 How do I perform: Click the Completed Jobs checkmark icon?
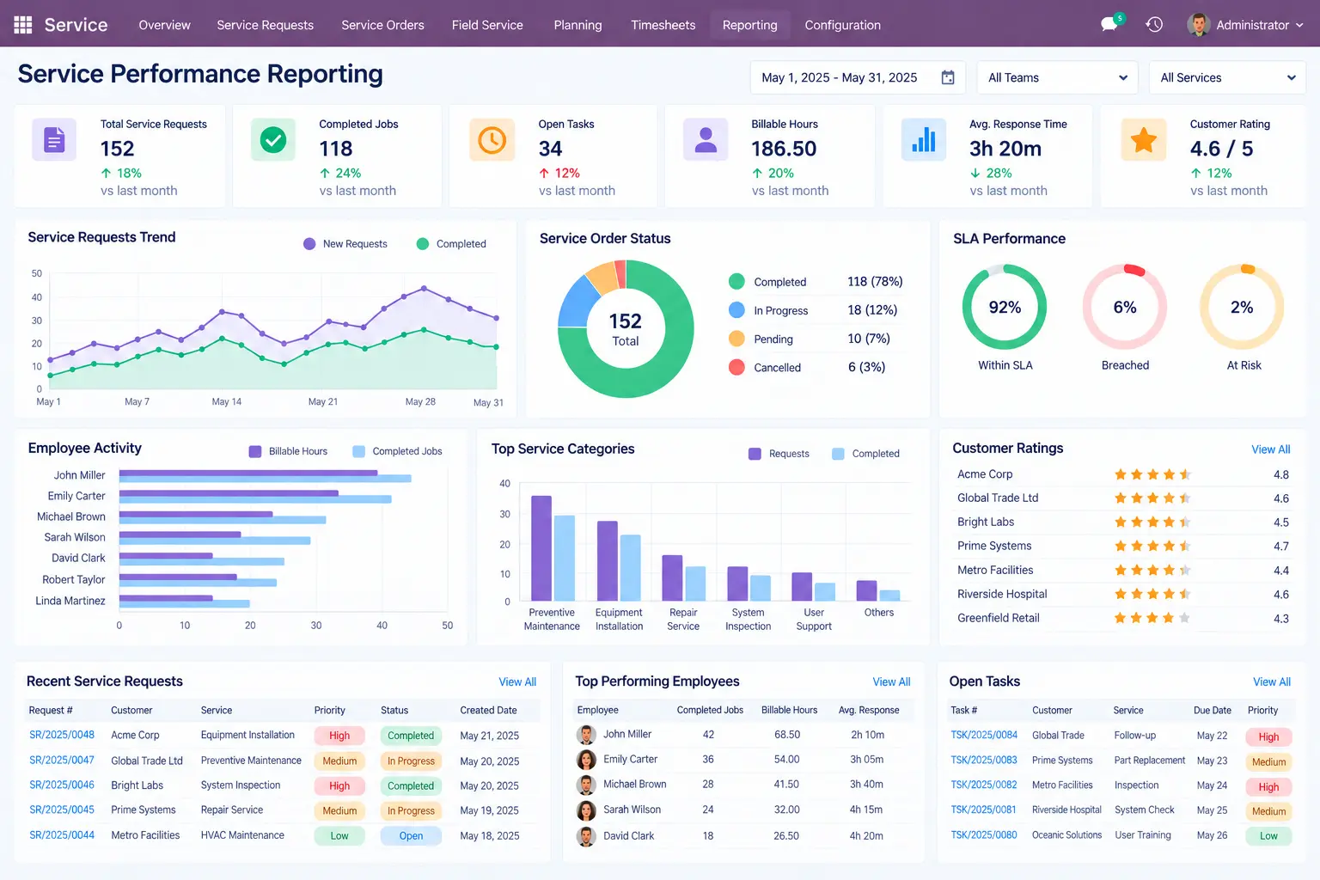[x=273, y=139]
